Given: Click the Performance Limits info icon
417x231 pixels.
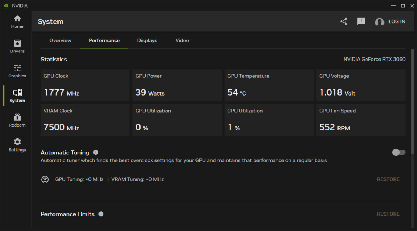Looking at the screenshot, I should [x=101, y=214].
